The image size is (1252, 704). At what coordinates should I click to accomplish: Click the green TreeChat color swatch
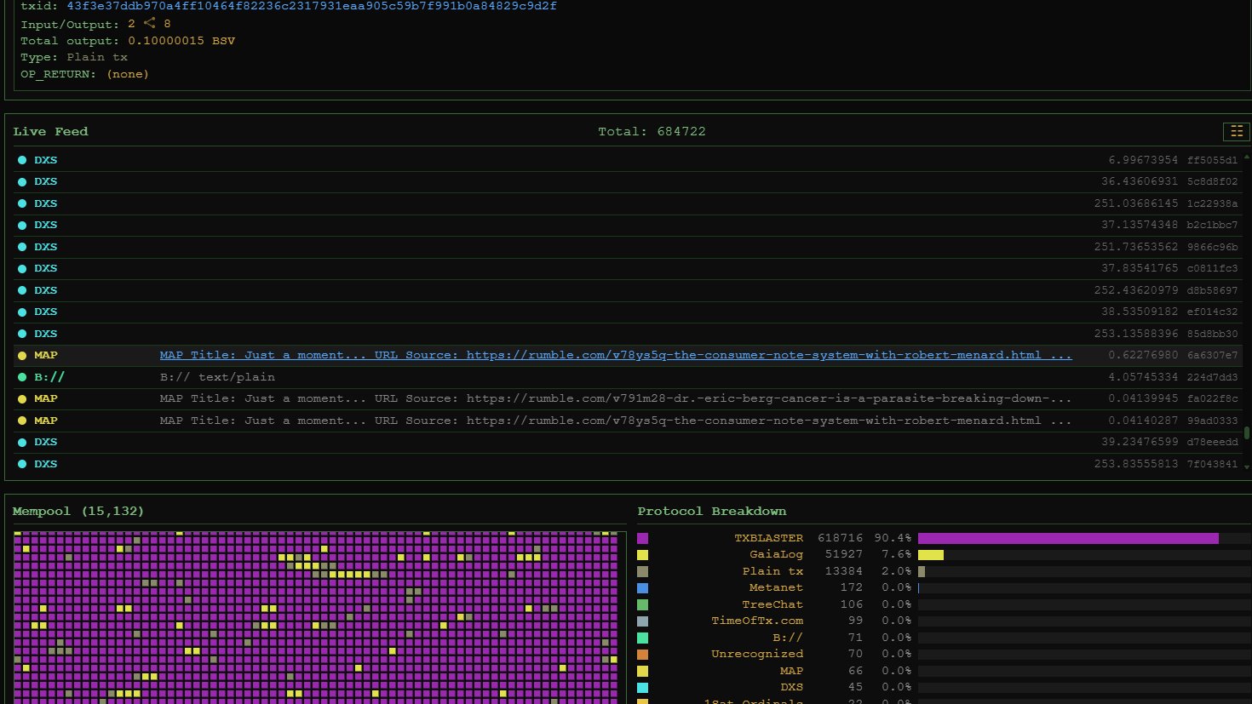(643, 604)
